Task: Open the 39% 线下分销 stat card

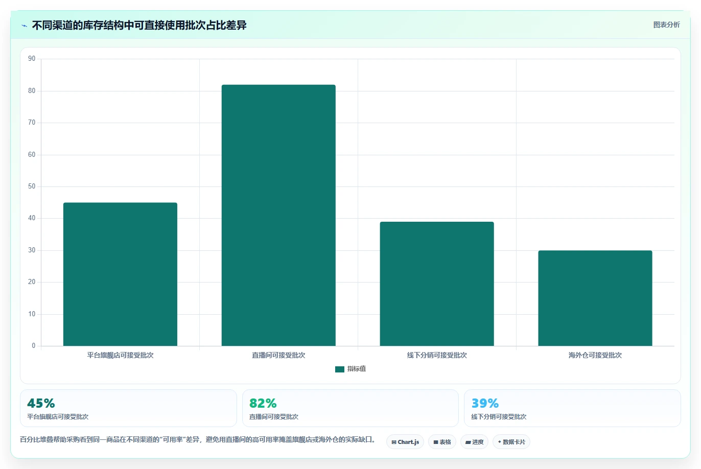Action: (572, 408)
